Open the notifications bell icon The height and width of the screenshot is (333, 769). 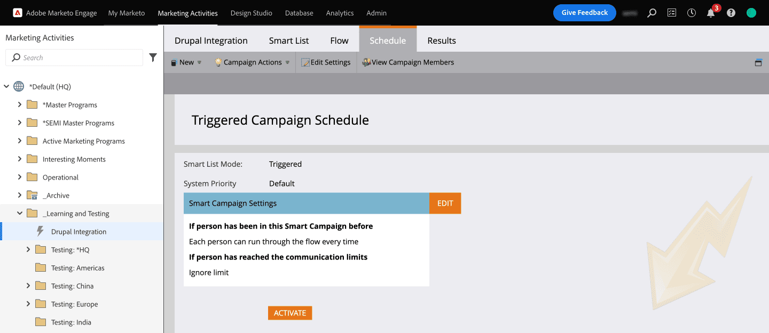coord(711,13)
